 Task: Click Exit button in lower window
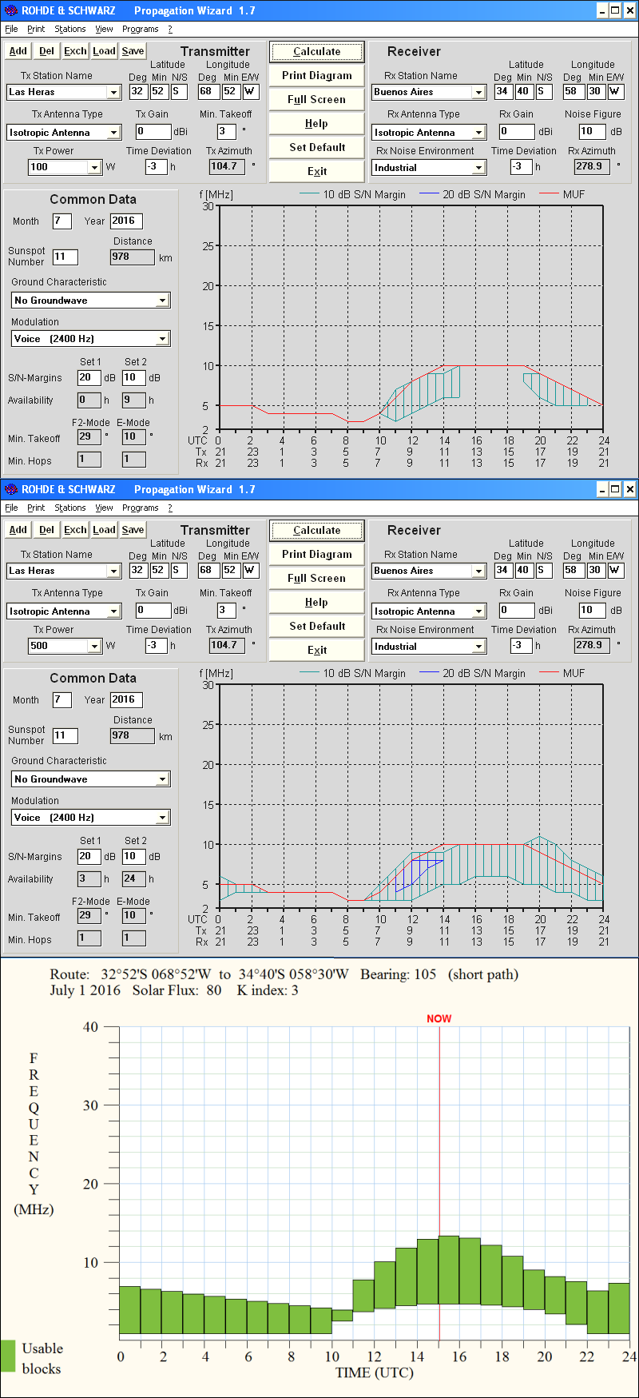pyautogui.click(x=316, y=650)
